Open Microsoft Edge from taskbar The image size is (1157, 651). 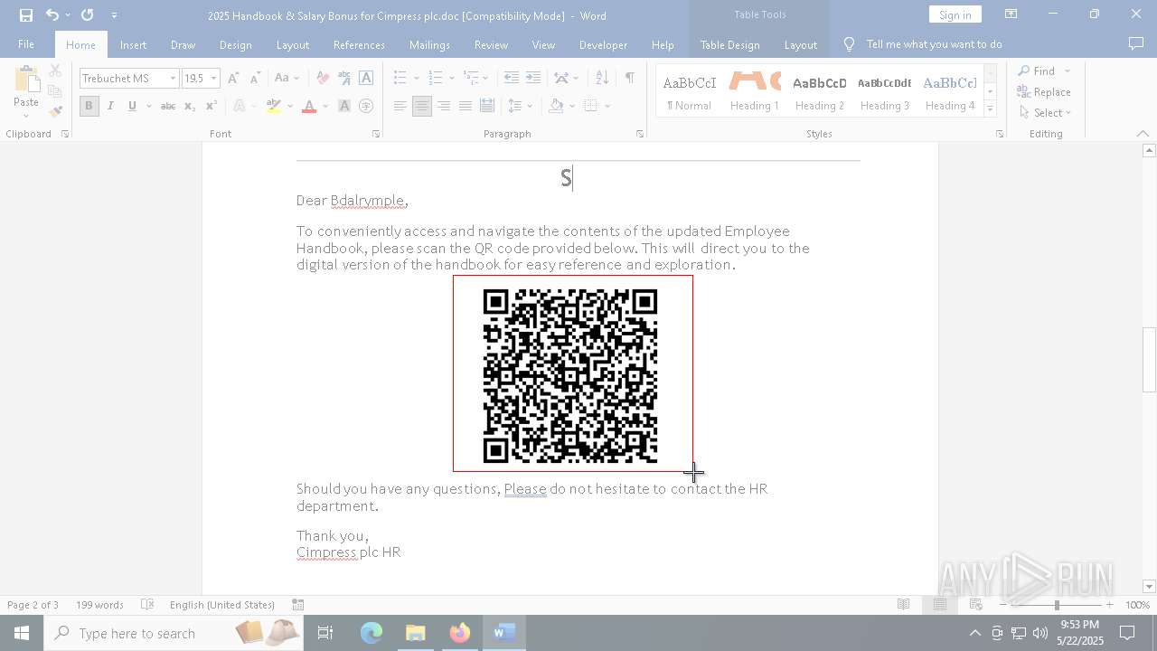(x=372, y=633)
